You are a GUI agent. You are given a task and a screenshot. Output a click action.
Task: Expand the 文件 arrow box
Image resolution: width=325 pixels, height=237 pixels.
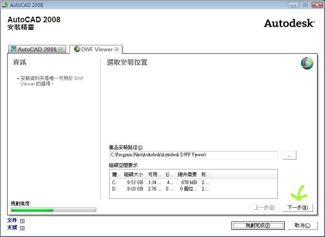click(22, 221)
